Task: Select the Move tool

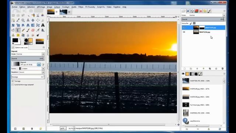Action: coord(33,20)
